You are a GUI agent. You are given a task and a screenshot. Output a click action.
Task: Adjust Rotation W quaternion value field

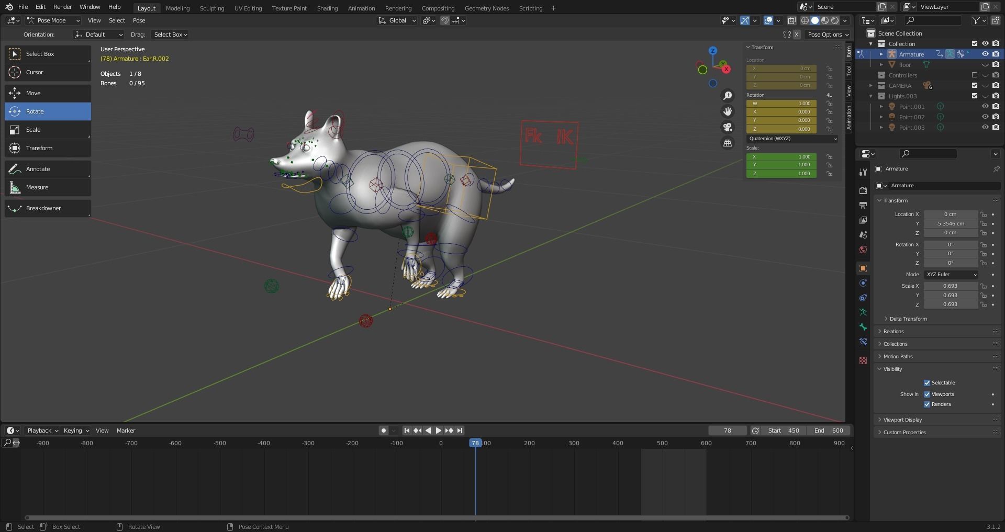[x=781, y=104]
